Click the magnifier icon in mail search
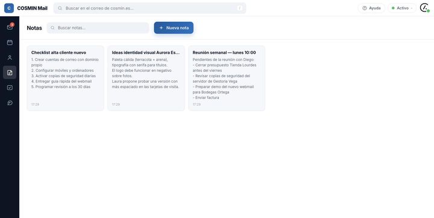The image size is (434, 218). (x=60, y=8)
